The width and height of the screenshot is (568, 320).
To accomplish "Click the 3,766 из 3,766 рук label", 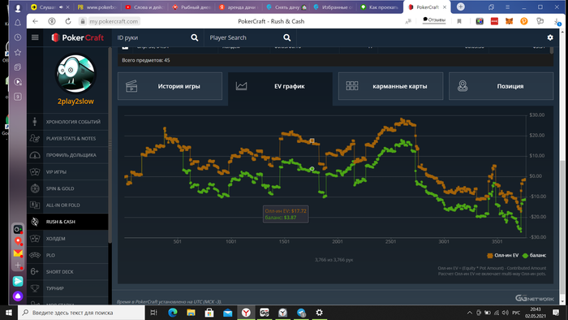I will [x=333, y=260].
